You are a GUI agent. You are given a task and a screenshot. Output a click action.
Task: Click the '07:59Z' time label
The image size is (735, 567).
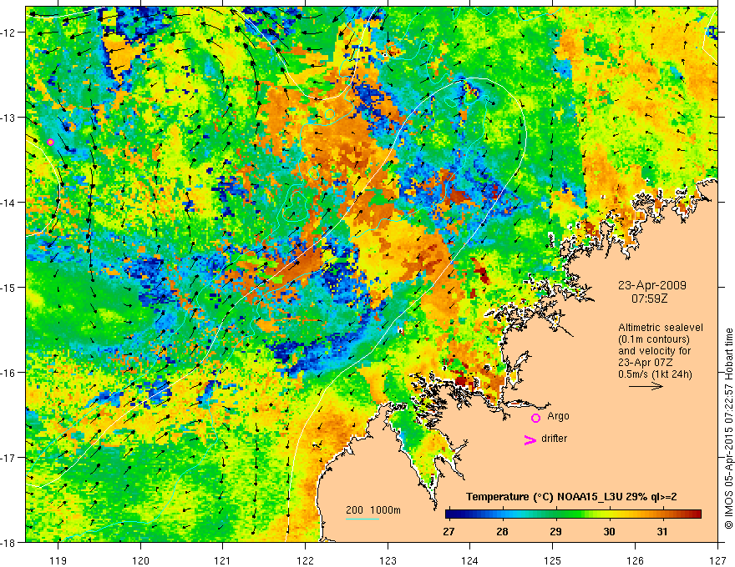tap(649, 299)
